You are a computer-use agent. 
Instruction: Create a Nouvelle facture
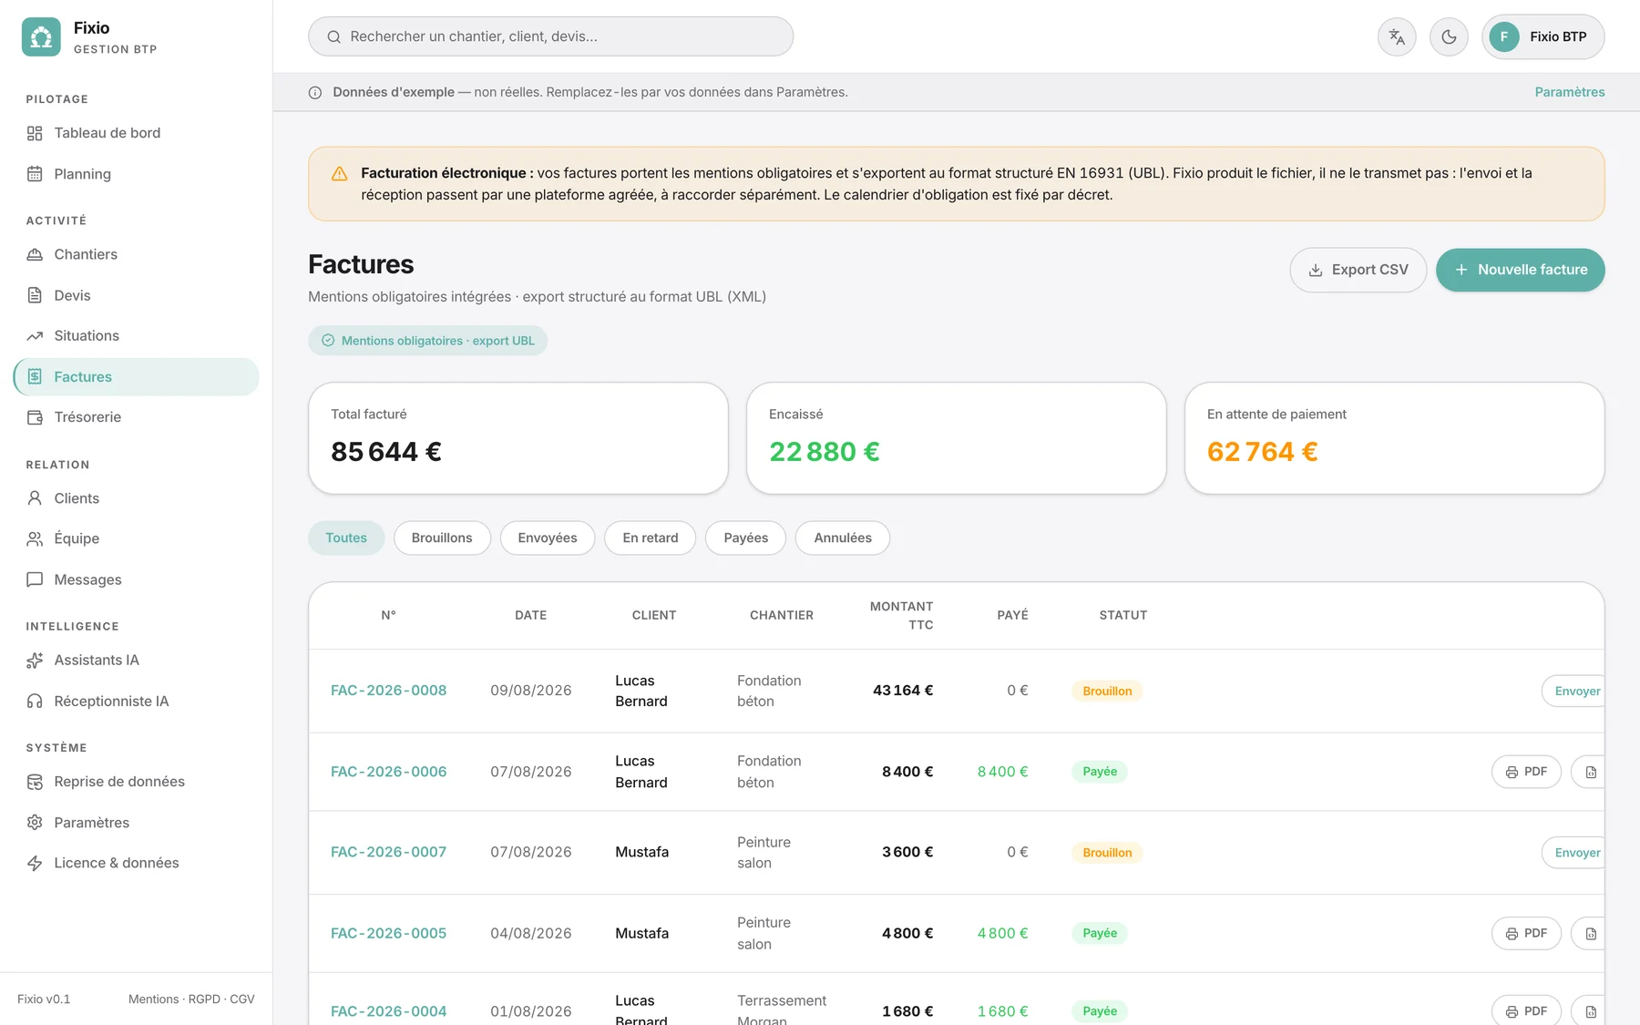tap(1520, 270)
